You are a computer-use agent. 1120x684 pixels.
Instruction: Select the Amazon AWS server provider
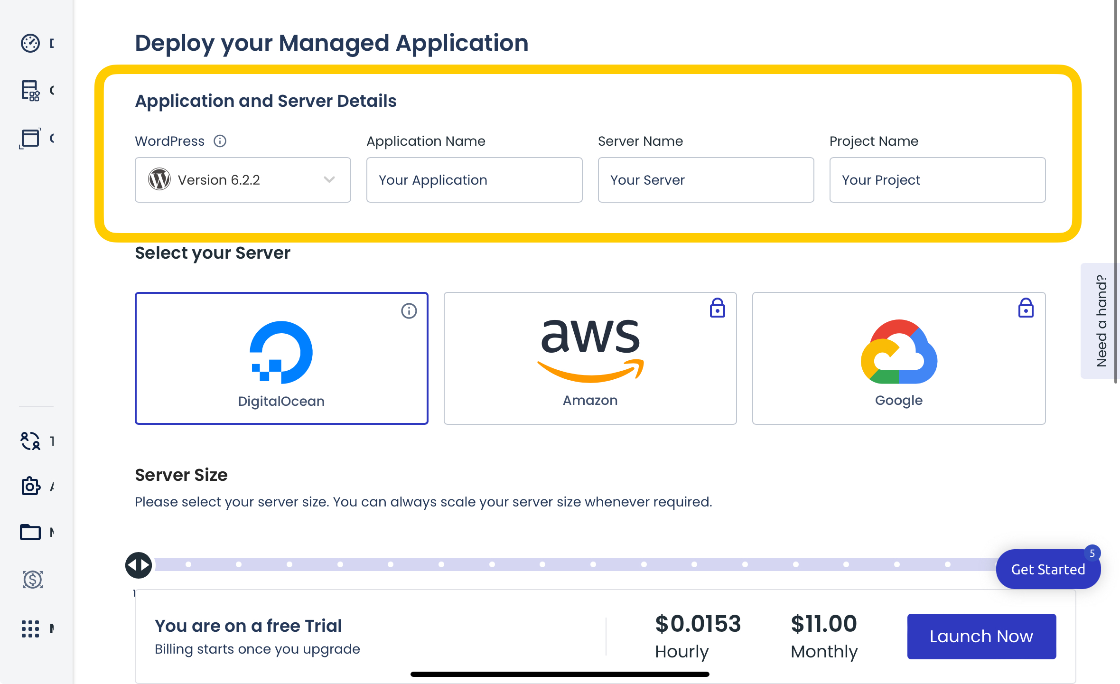pos(590,358)
